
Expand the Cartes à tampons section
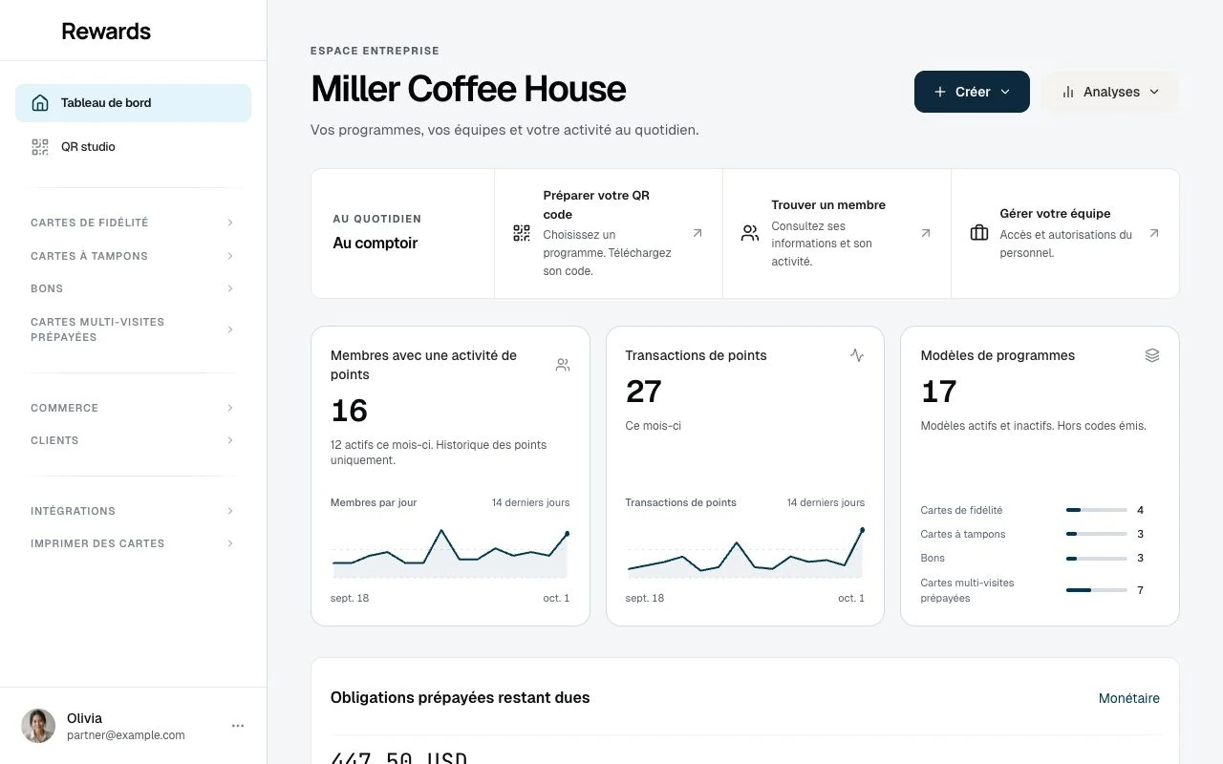[133, 256]
